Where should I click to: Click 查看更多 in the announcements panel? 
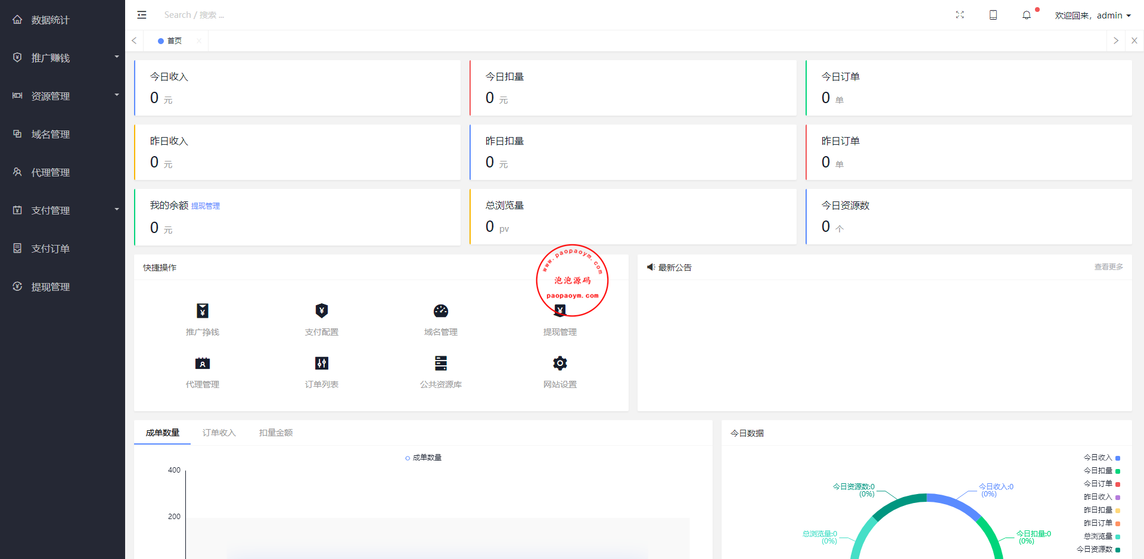[1108, 267]
